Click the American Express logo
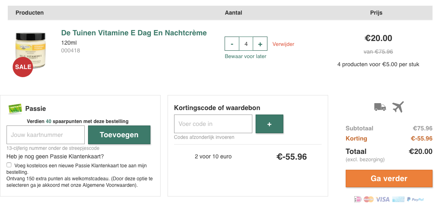The image size is (437, 214). pyautogui.click(x=398, y=199)
